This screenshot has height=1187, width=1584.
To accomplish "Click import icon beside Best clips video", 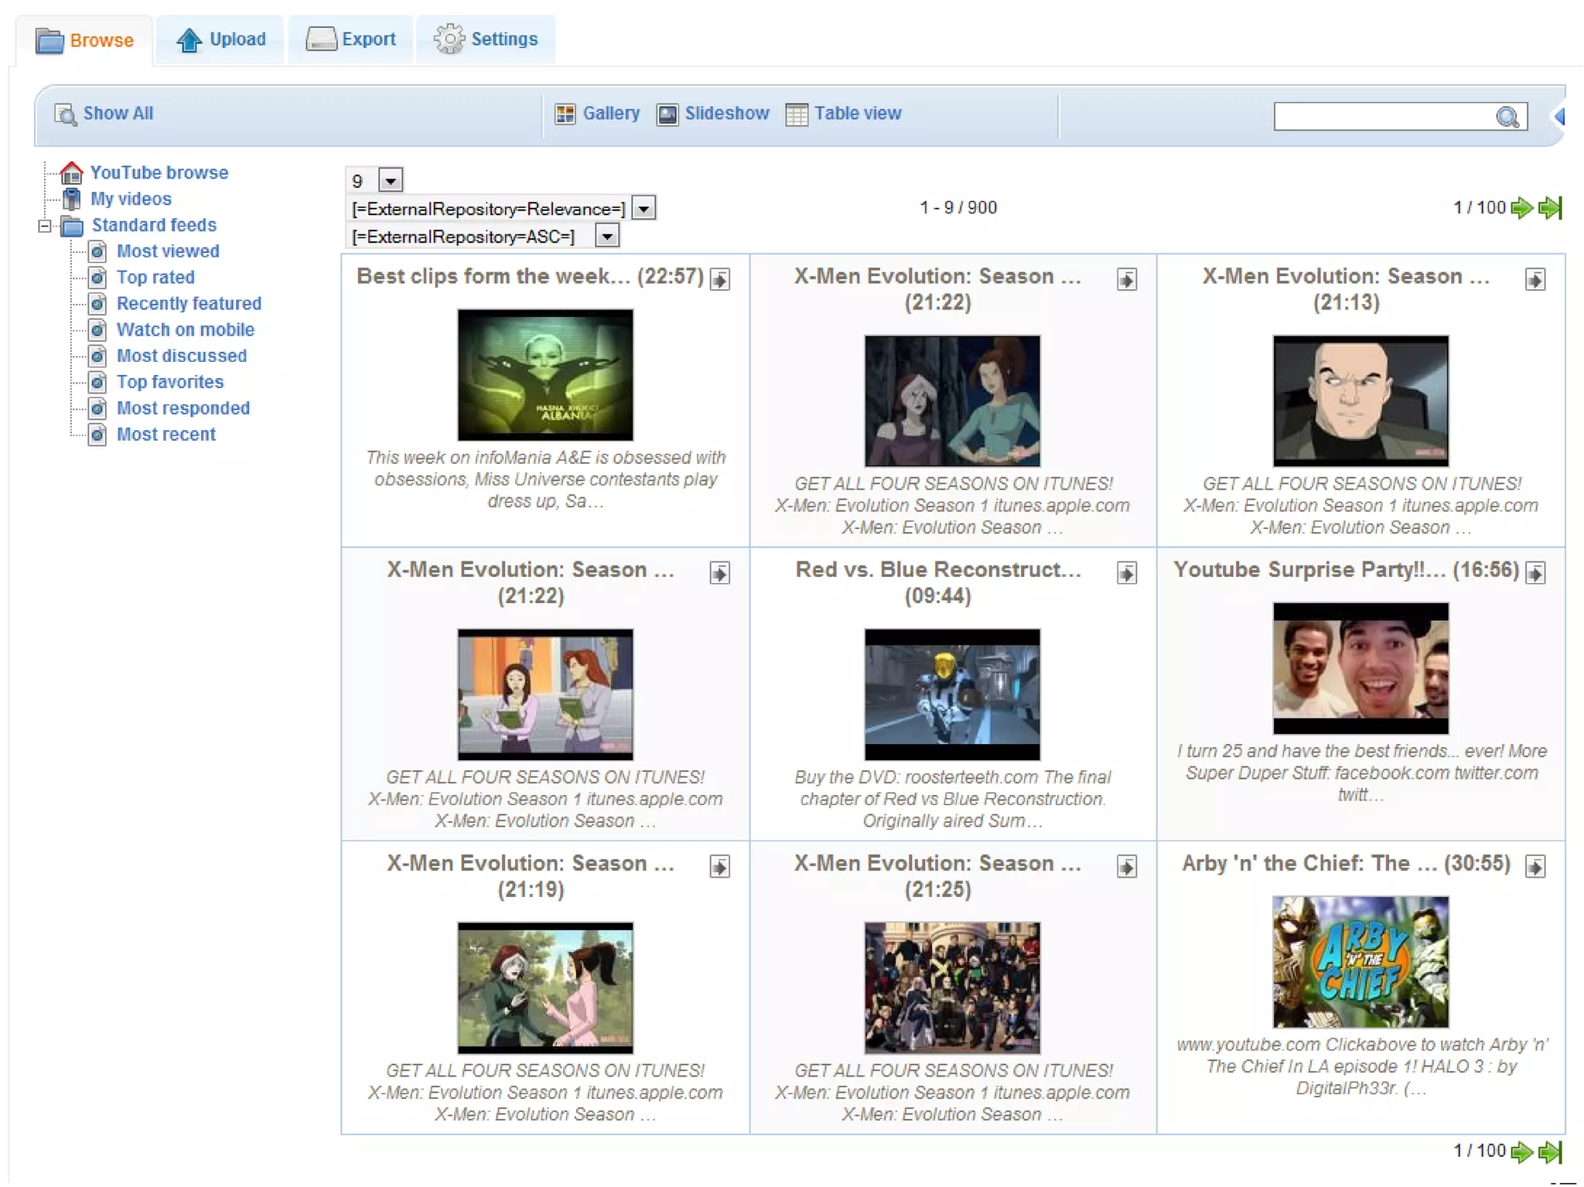I will 720,279.
